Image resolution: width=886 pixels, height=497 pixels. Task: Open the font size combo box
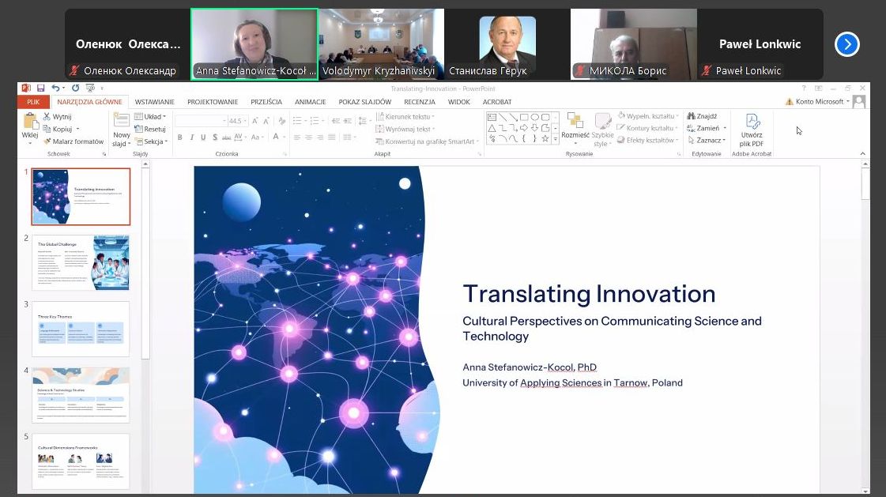click(x=236, y=121)
